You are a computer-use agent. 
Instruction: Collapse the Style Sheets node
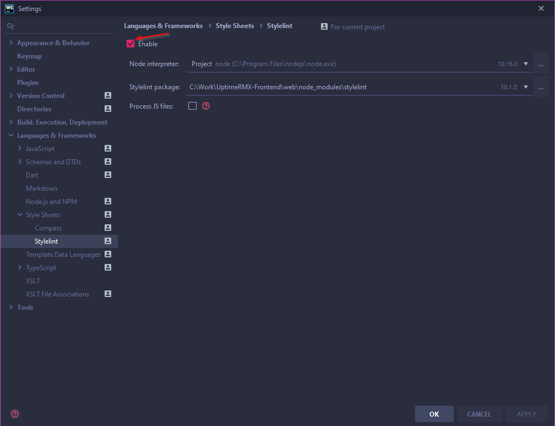coord(20,215)
